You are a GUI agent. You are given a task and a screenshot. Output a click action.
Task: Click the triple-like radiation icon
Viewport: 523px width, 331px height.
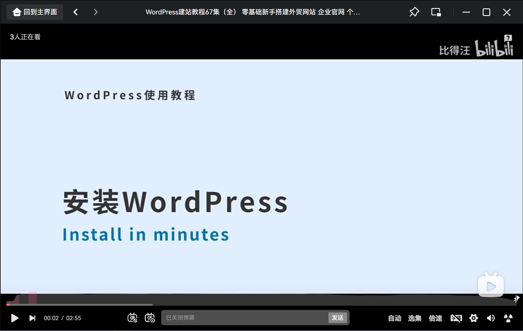[x=508, y=318]
